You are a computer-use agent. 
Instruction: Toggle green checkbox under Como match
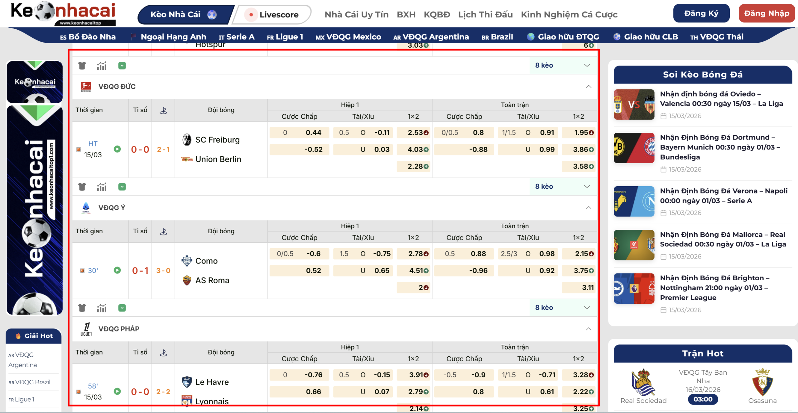point(122,308)
